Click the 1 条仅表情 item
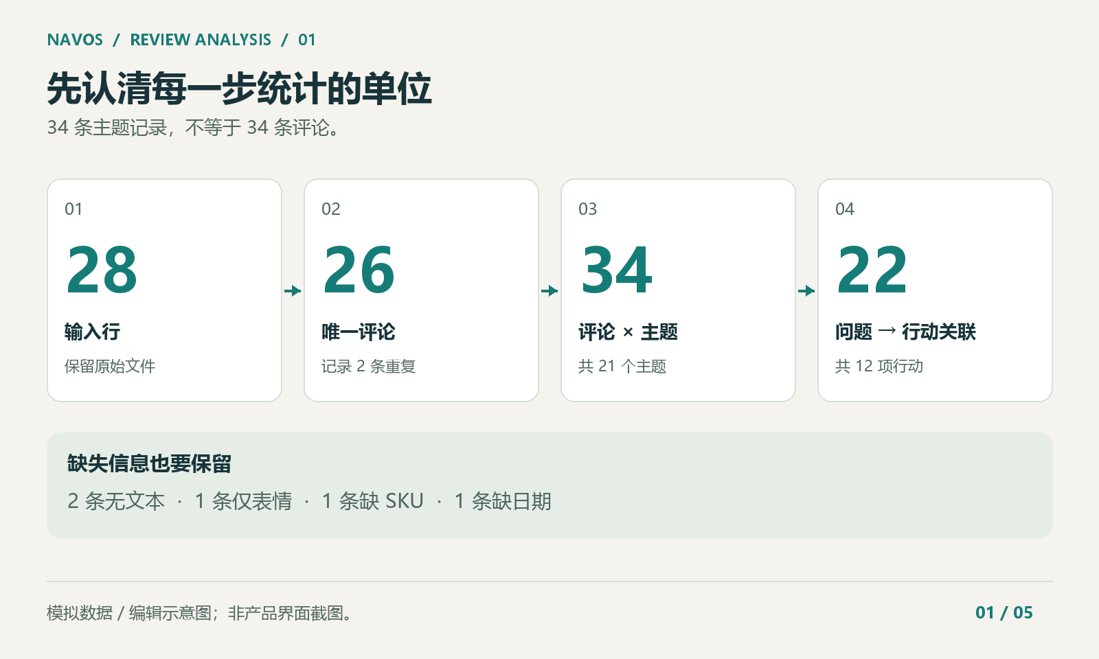1099x659 pixels. point(243,501)
